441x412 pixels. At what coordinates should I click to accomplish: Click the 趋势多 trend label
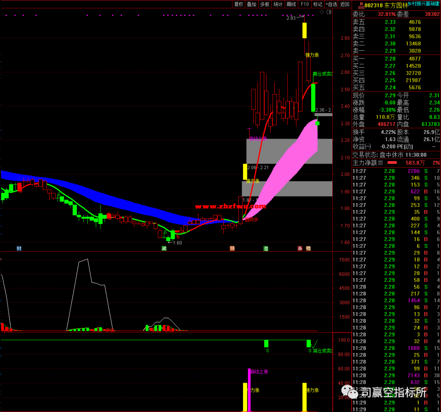pyautogui.click(x=252, y=219)
